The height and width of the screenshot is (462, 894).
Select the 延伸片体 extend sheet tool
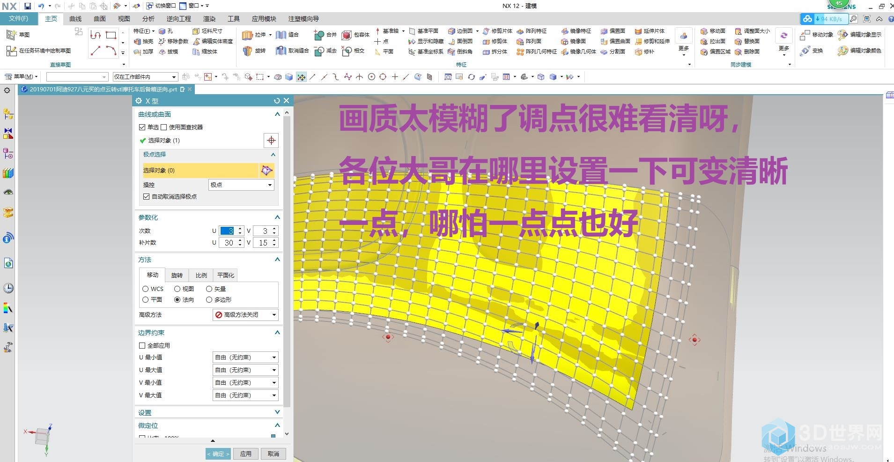(x=650, y=31)
